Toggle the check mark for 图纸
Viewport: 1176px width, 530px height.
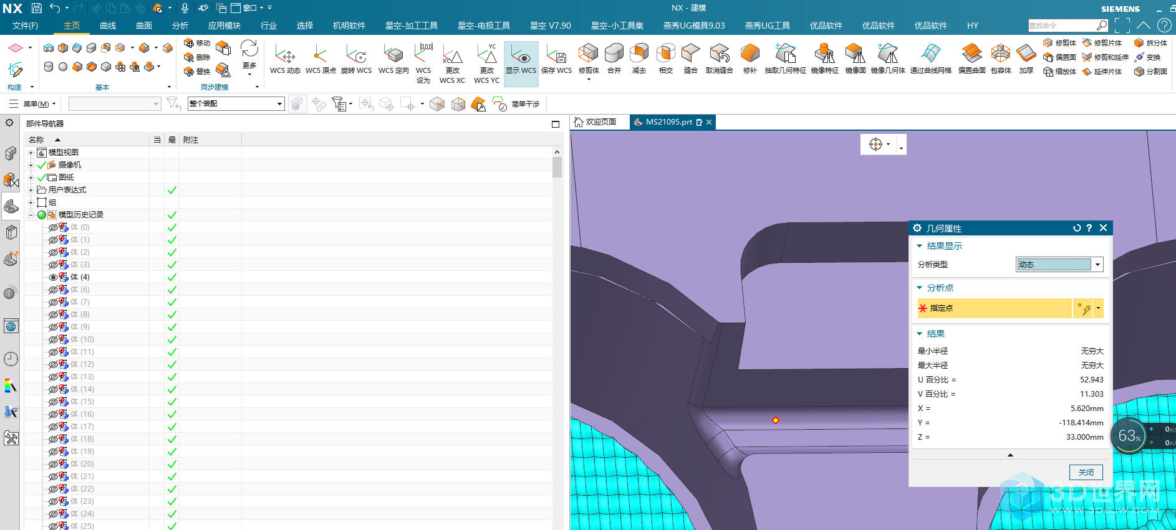pos(42,177)
